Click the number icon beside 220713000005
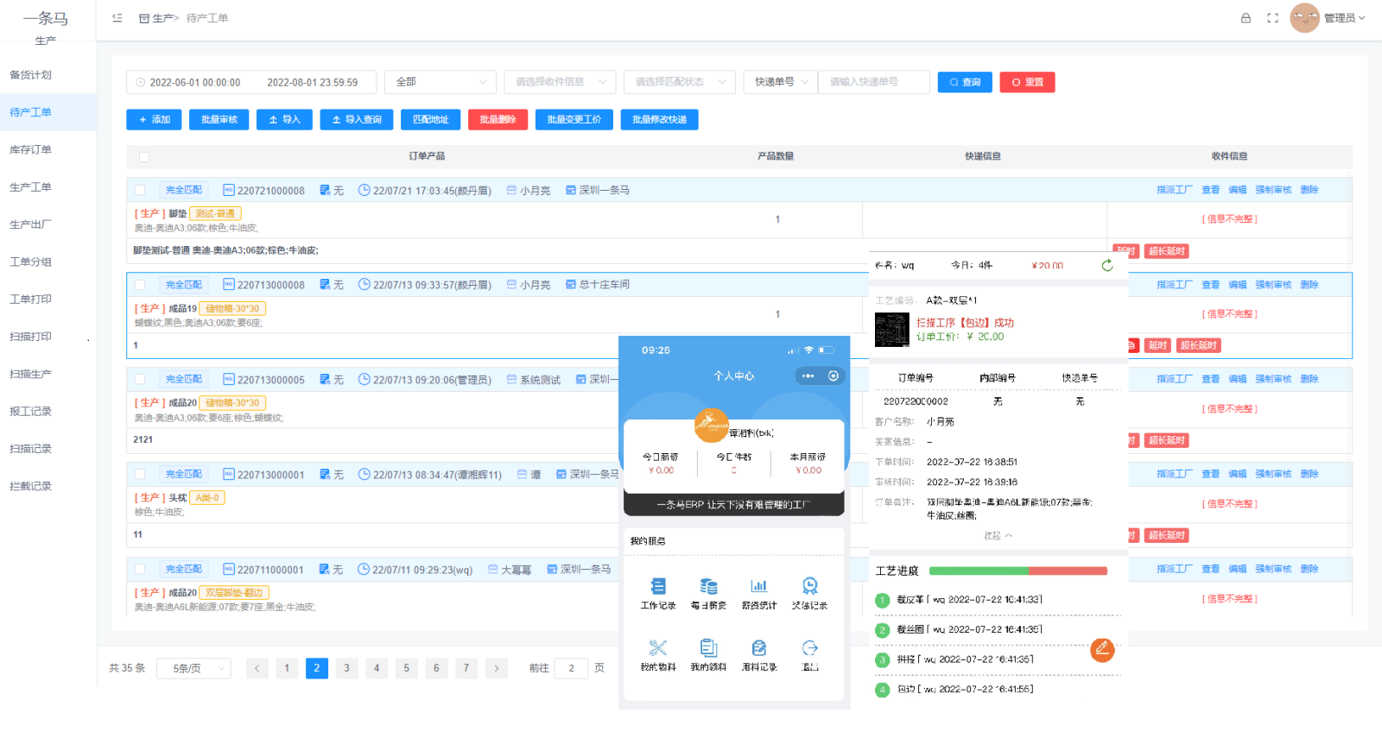The width and height of the screenshot is (1382, 738). click(x=229, y=379)
